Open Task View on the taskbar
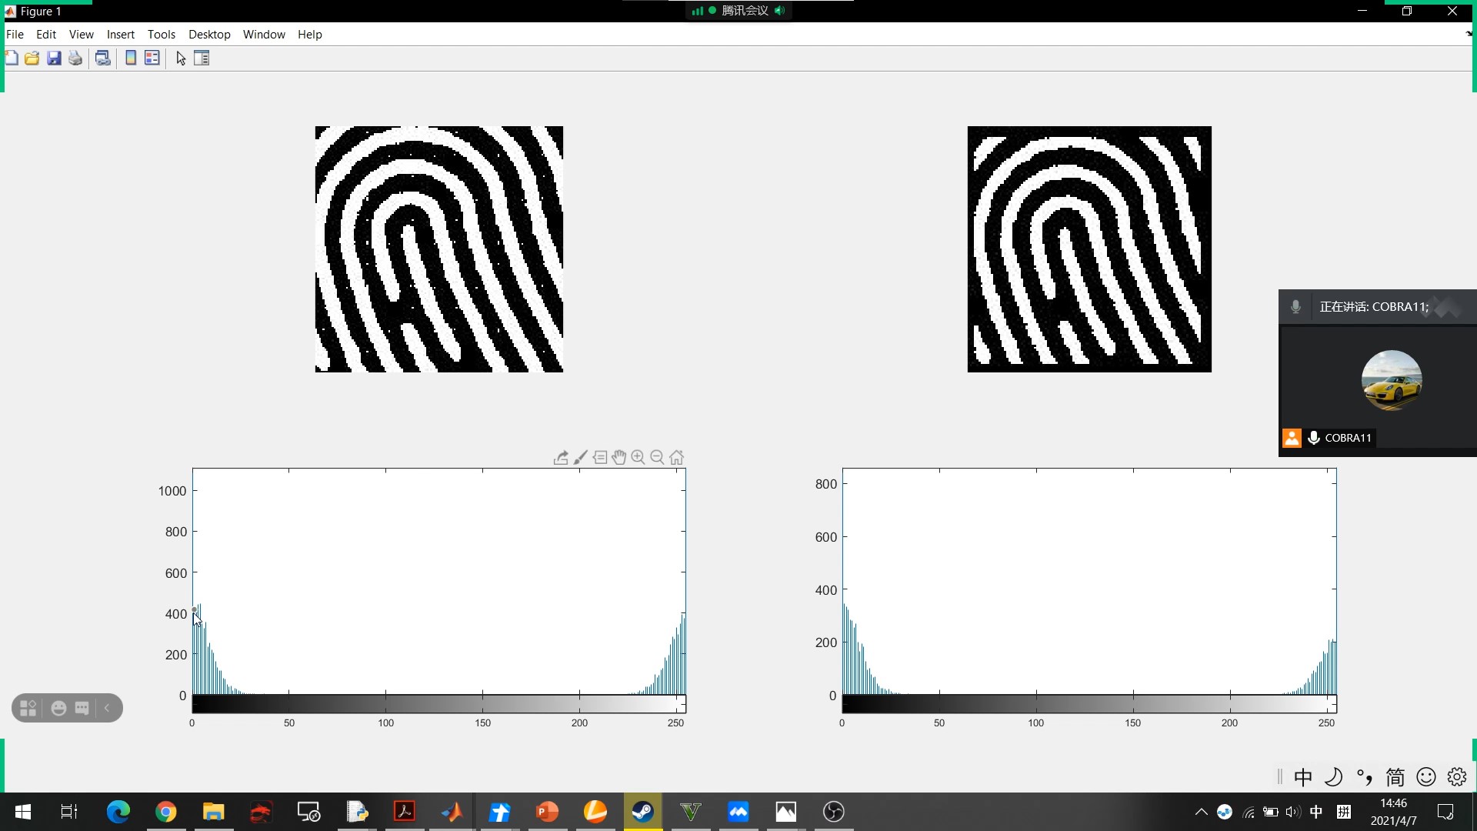1477x831 pixels. pyautogui.click(x=69, y=812)
